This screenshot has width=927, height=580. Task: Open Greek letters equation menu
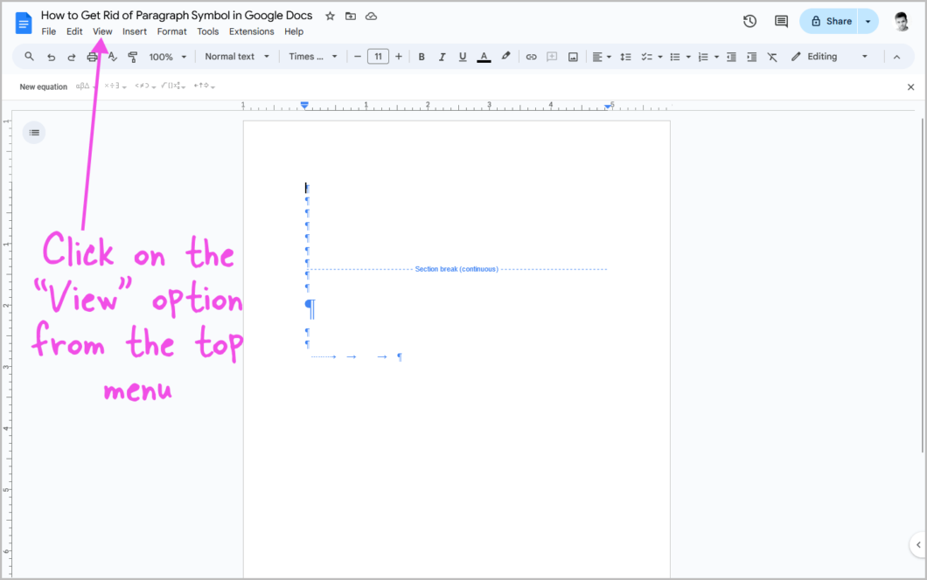[86, 86]
